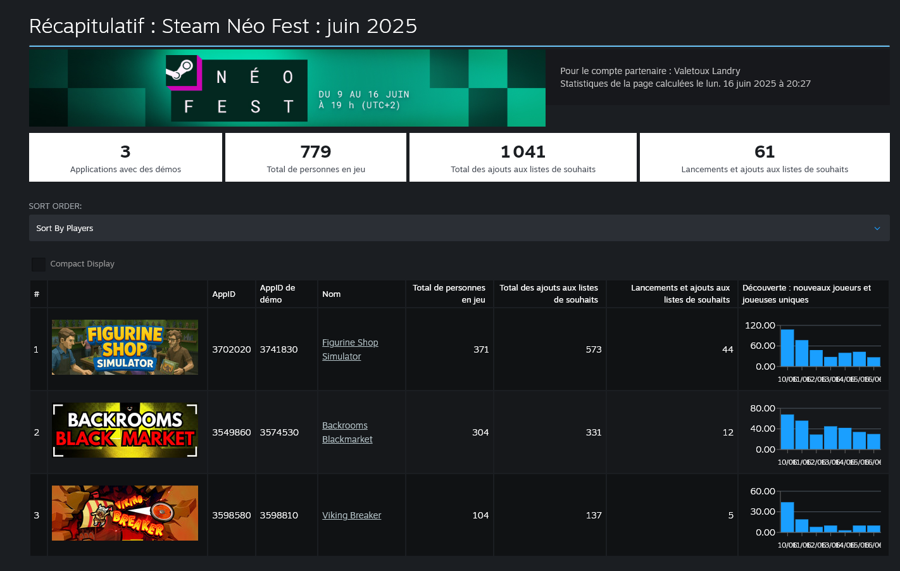This screenshot has width=900, height=571.
Task: Click the Viking Breaker game thumbnail
Action: coord(125,513)
